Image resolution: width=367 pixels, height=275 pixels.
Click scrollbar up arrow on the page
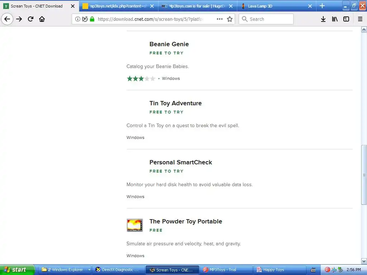[x=364, y=29]
